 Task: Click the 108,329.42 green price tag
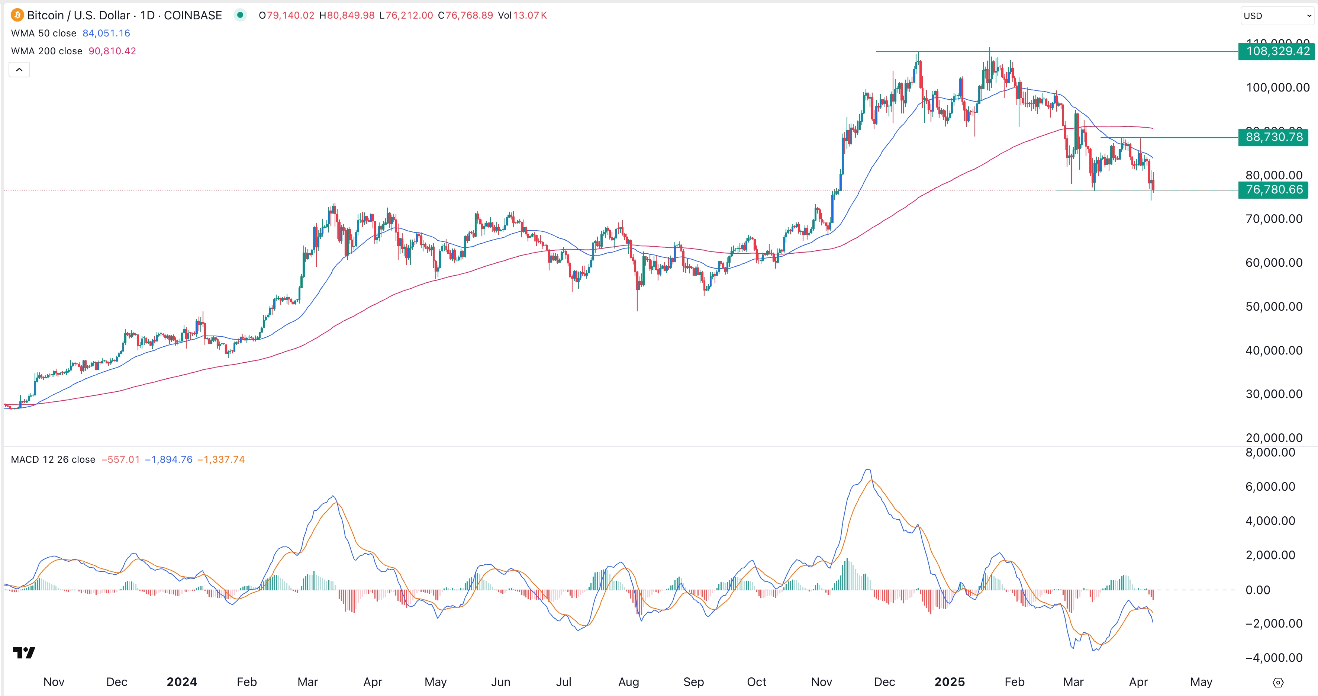pyautogui.click(x=1277, y=51)
